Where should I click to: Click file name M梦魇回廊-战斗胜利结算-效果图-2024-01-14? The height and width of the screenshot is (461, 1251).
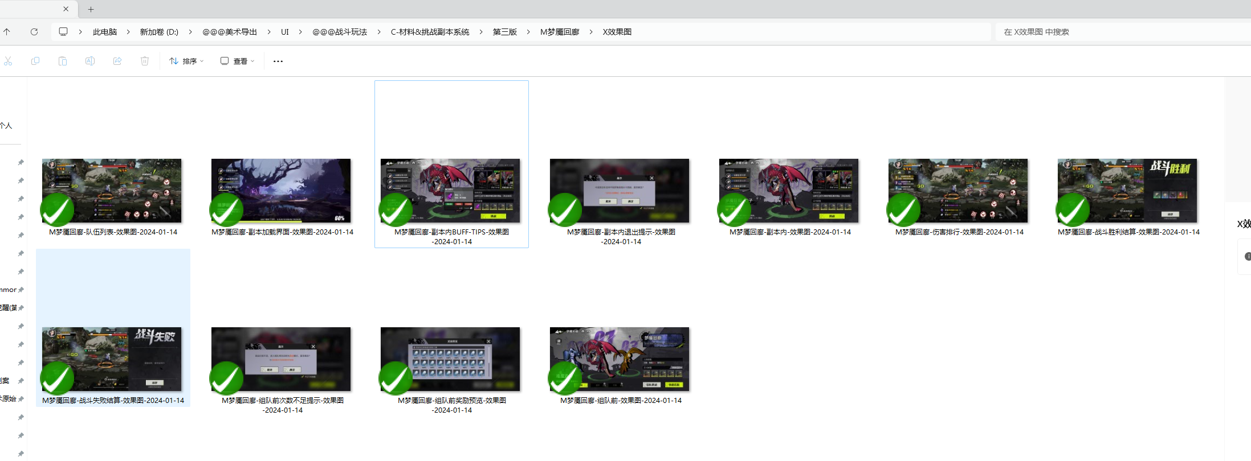coord(1128,232)
